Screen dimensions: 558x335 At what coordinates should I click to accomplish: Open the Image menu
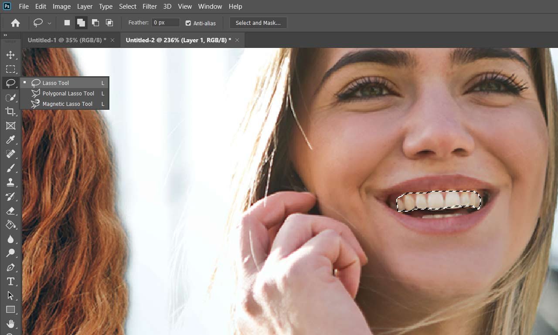[61, 7]
